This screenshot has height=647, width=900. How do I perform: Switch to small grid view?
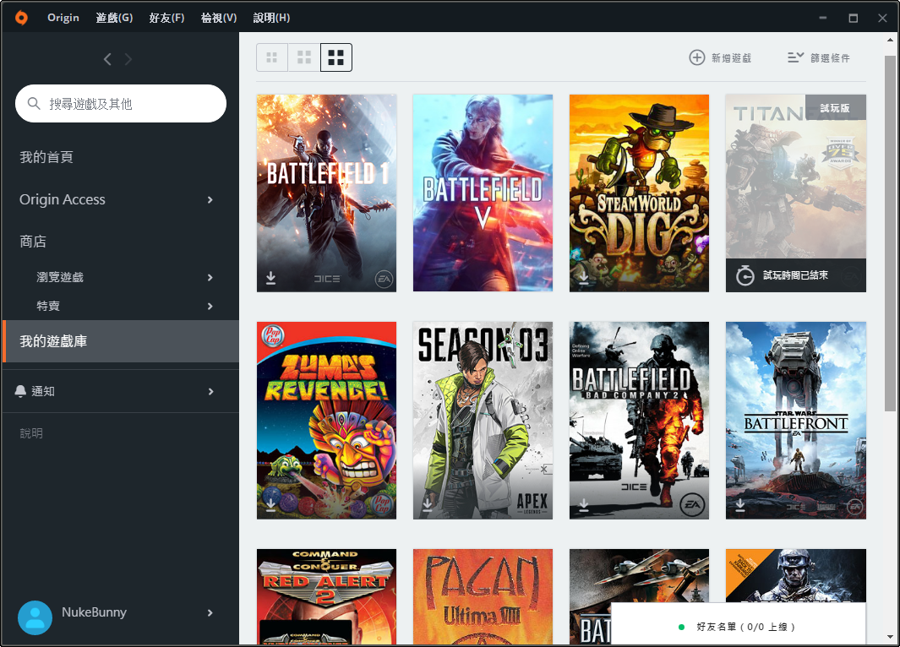tap(272, 57)
